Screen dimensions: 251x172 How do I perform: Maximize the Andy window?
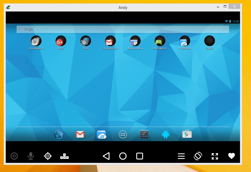(x=225, y=6)
